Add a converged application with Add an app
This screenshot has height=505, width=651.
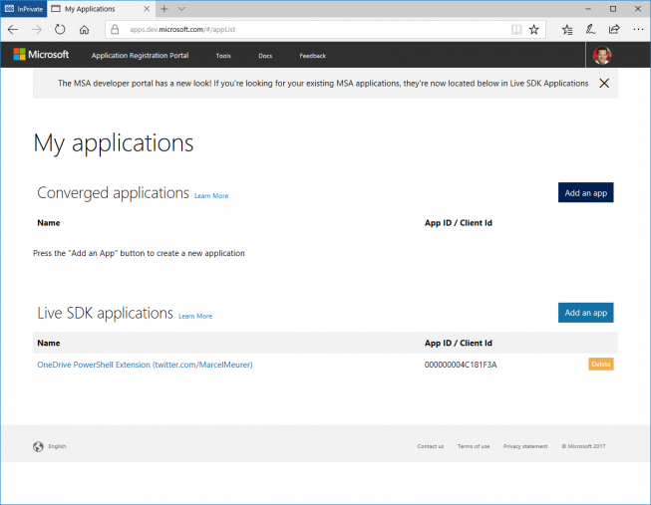tap(586, 192)
